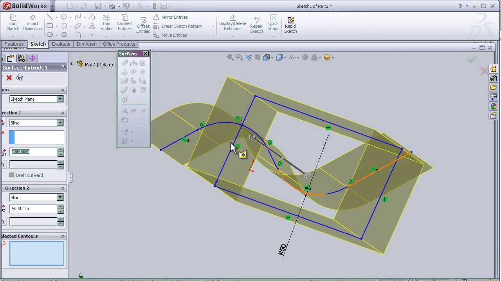
Task: Pick the Line sketch tool
Action: coord(50,17)
